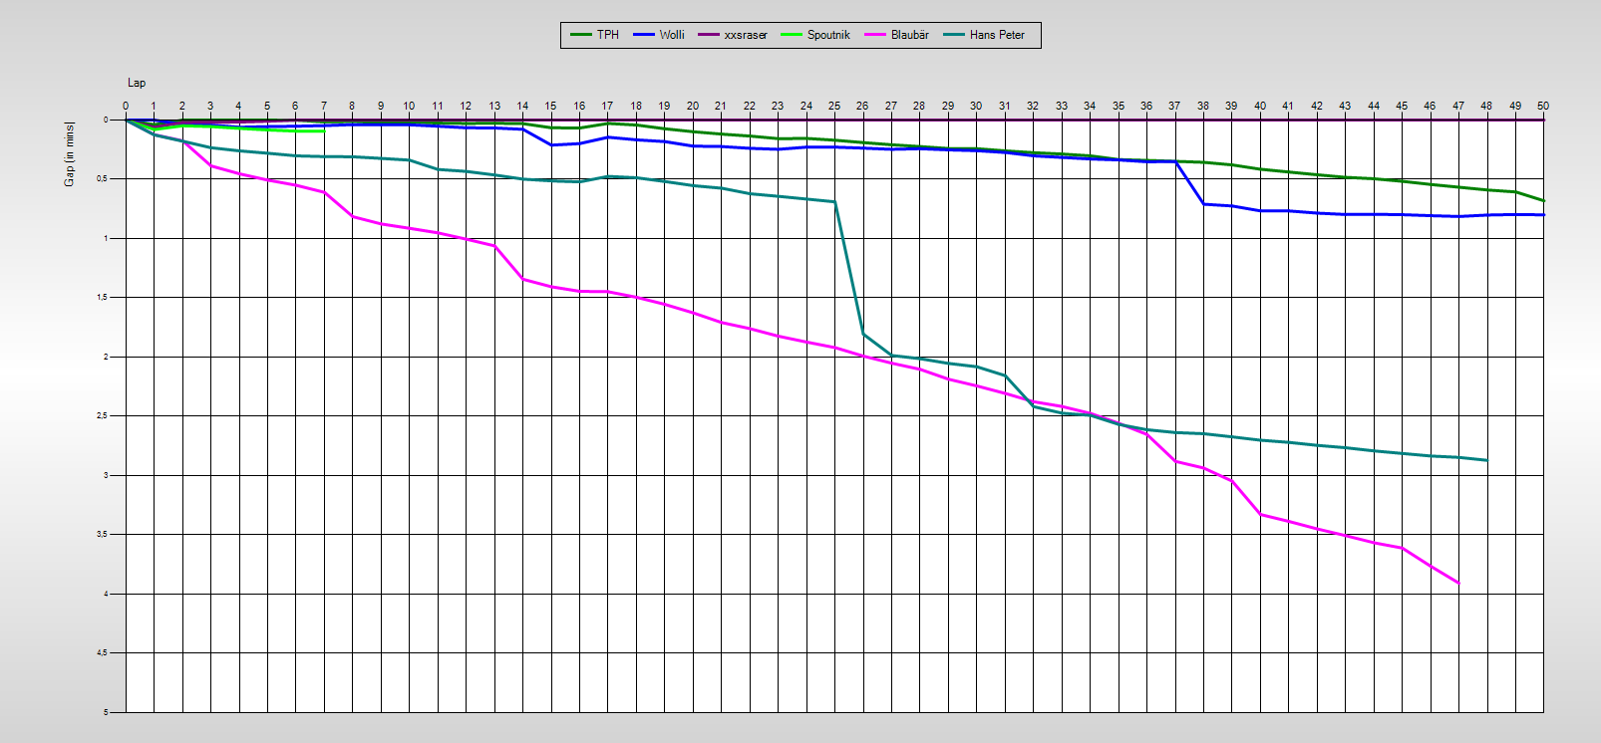Click lap number 26 on the axis

tap(862, 106)
